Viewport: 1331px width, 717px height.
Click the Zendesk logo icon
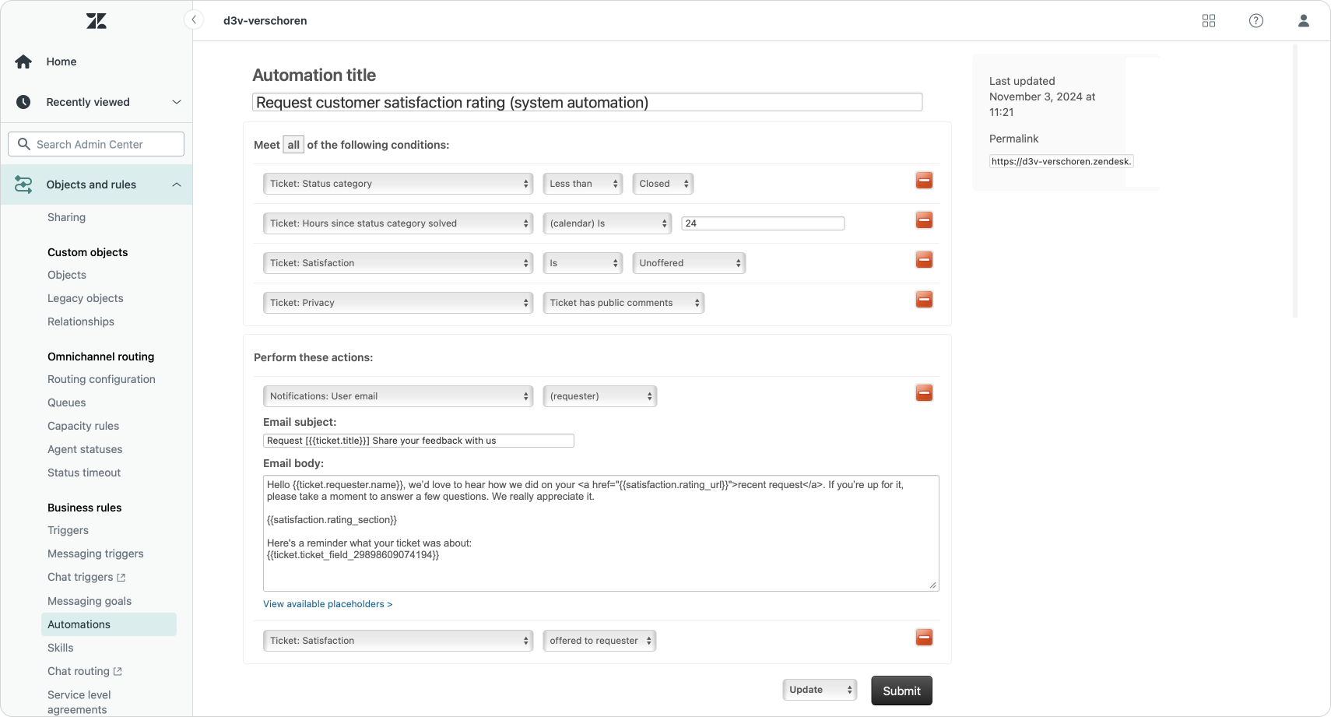(x=97, y=21)
